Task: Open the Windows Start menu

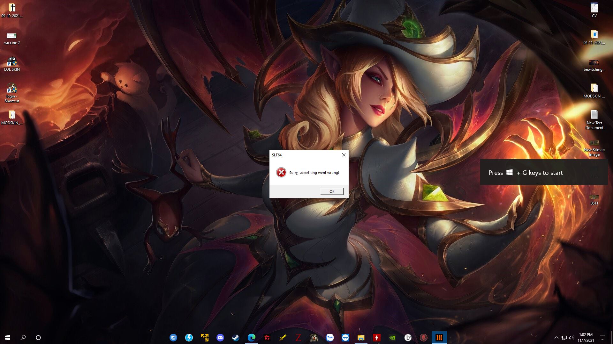Action: 8,338
